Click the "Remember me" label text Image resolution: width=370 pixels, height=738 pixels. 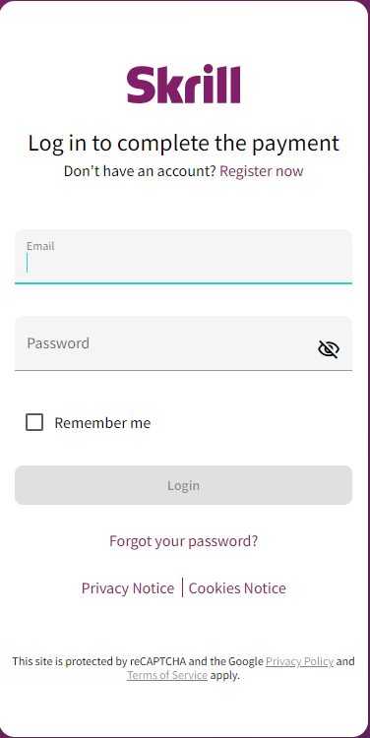[x=102, y=423]
